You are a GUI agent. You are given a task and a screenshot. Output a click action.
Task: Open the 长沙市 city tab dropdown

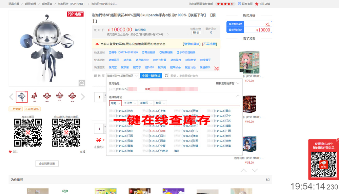coord(130,103)
